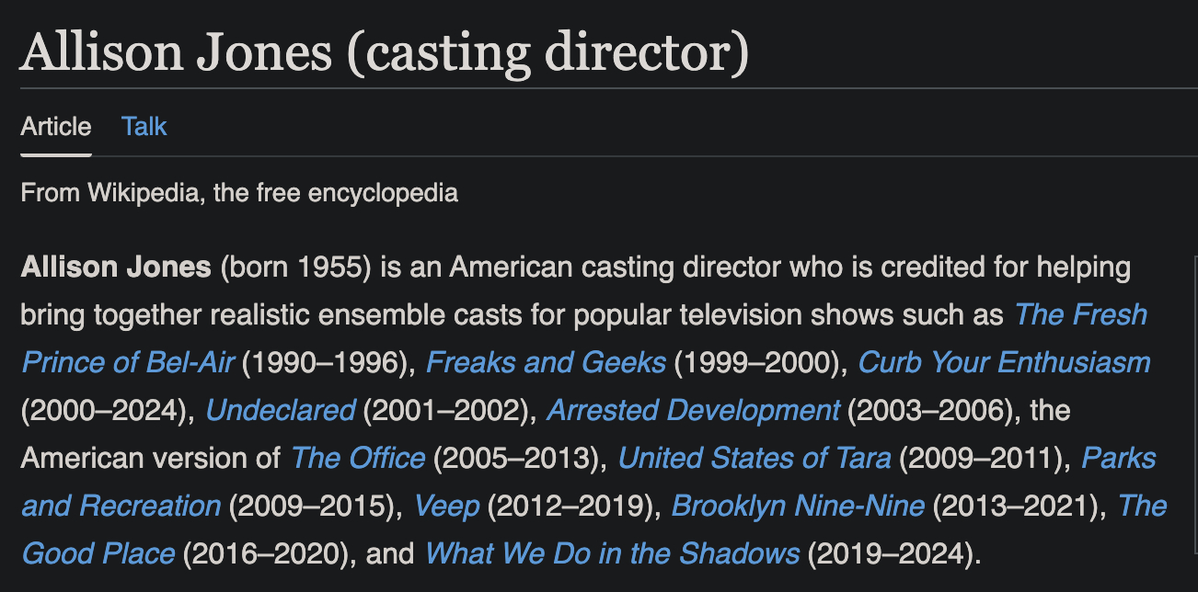Click the bold Allison Jones name in the paragraph

pyautogui.click(x=116, y=268)
